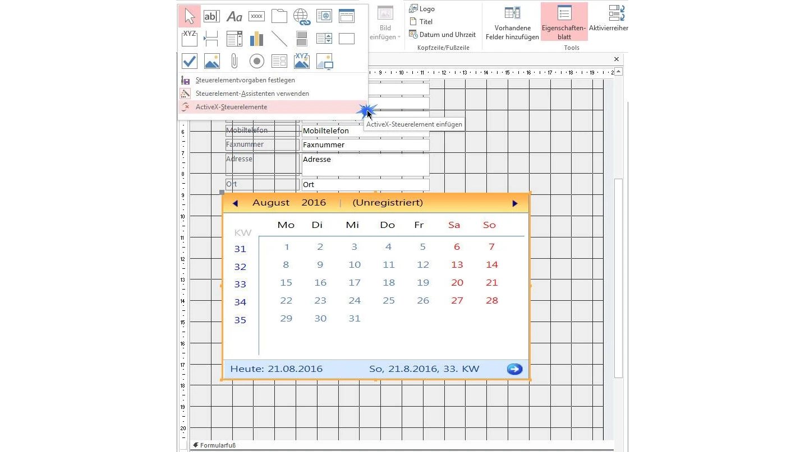The width and height of the screenshot is (805, 452).
Task: Select the Mobiltelefon label control
Action: [x=263, y=131]
